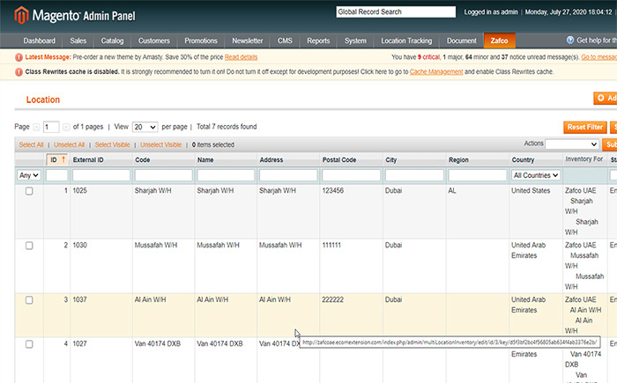617x383 pixels.
Task: Open the Customers menu
Action: (x=154, y=41)
